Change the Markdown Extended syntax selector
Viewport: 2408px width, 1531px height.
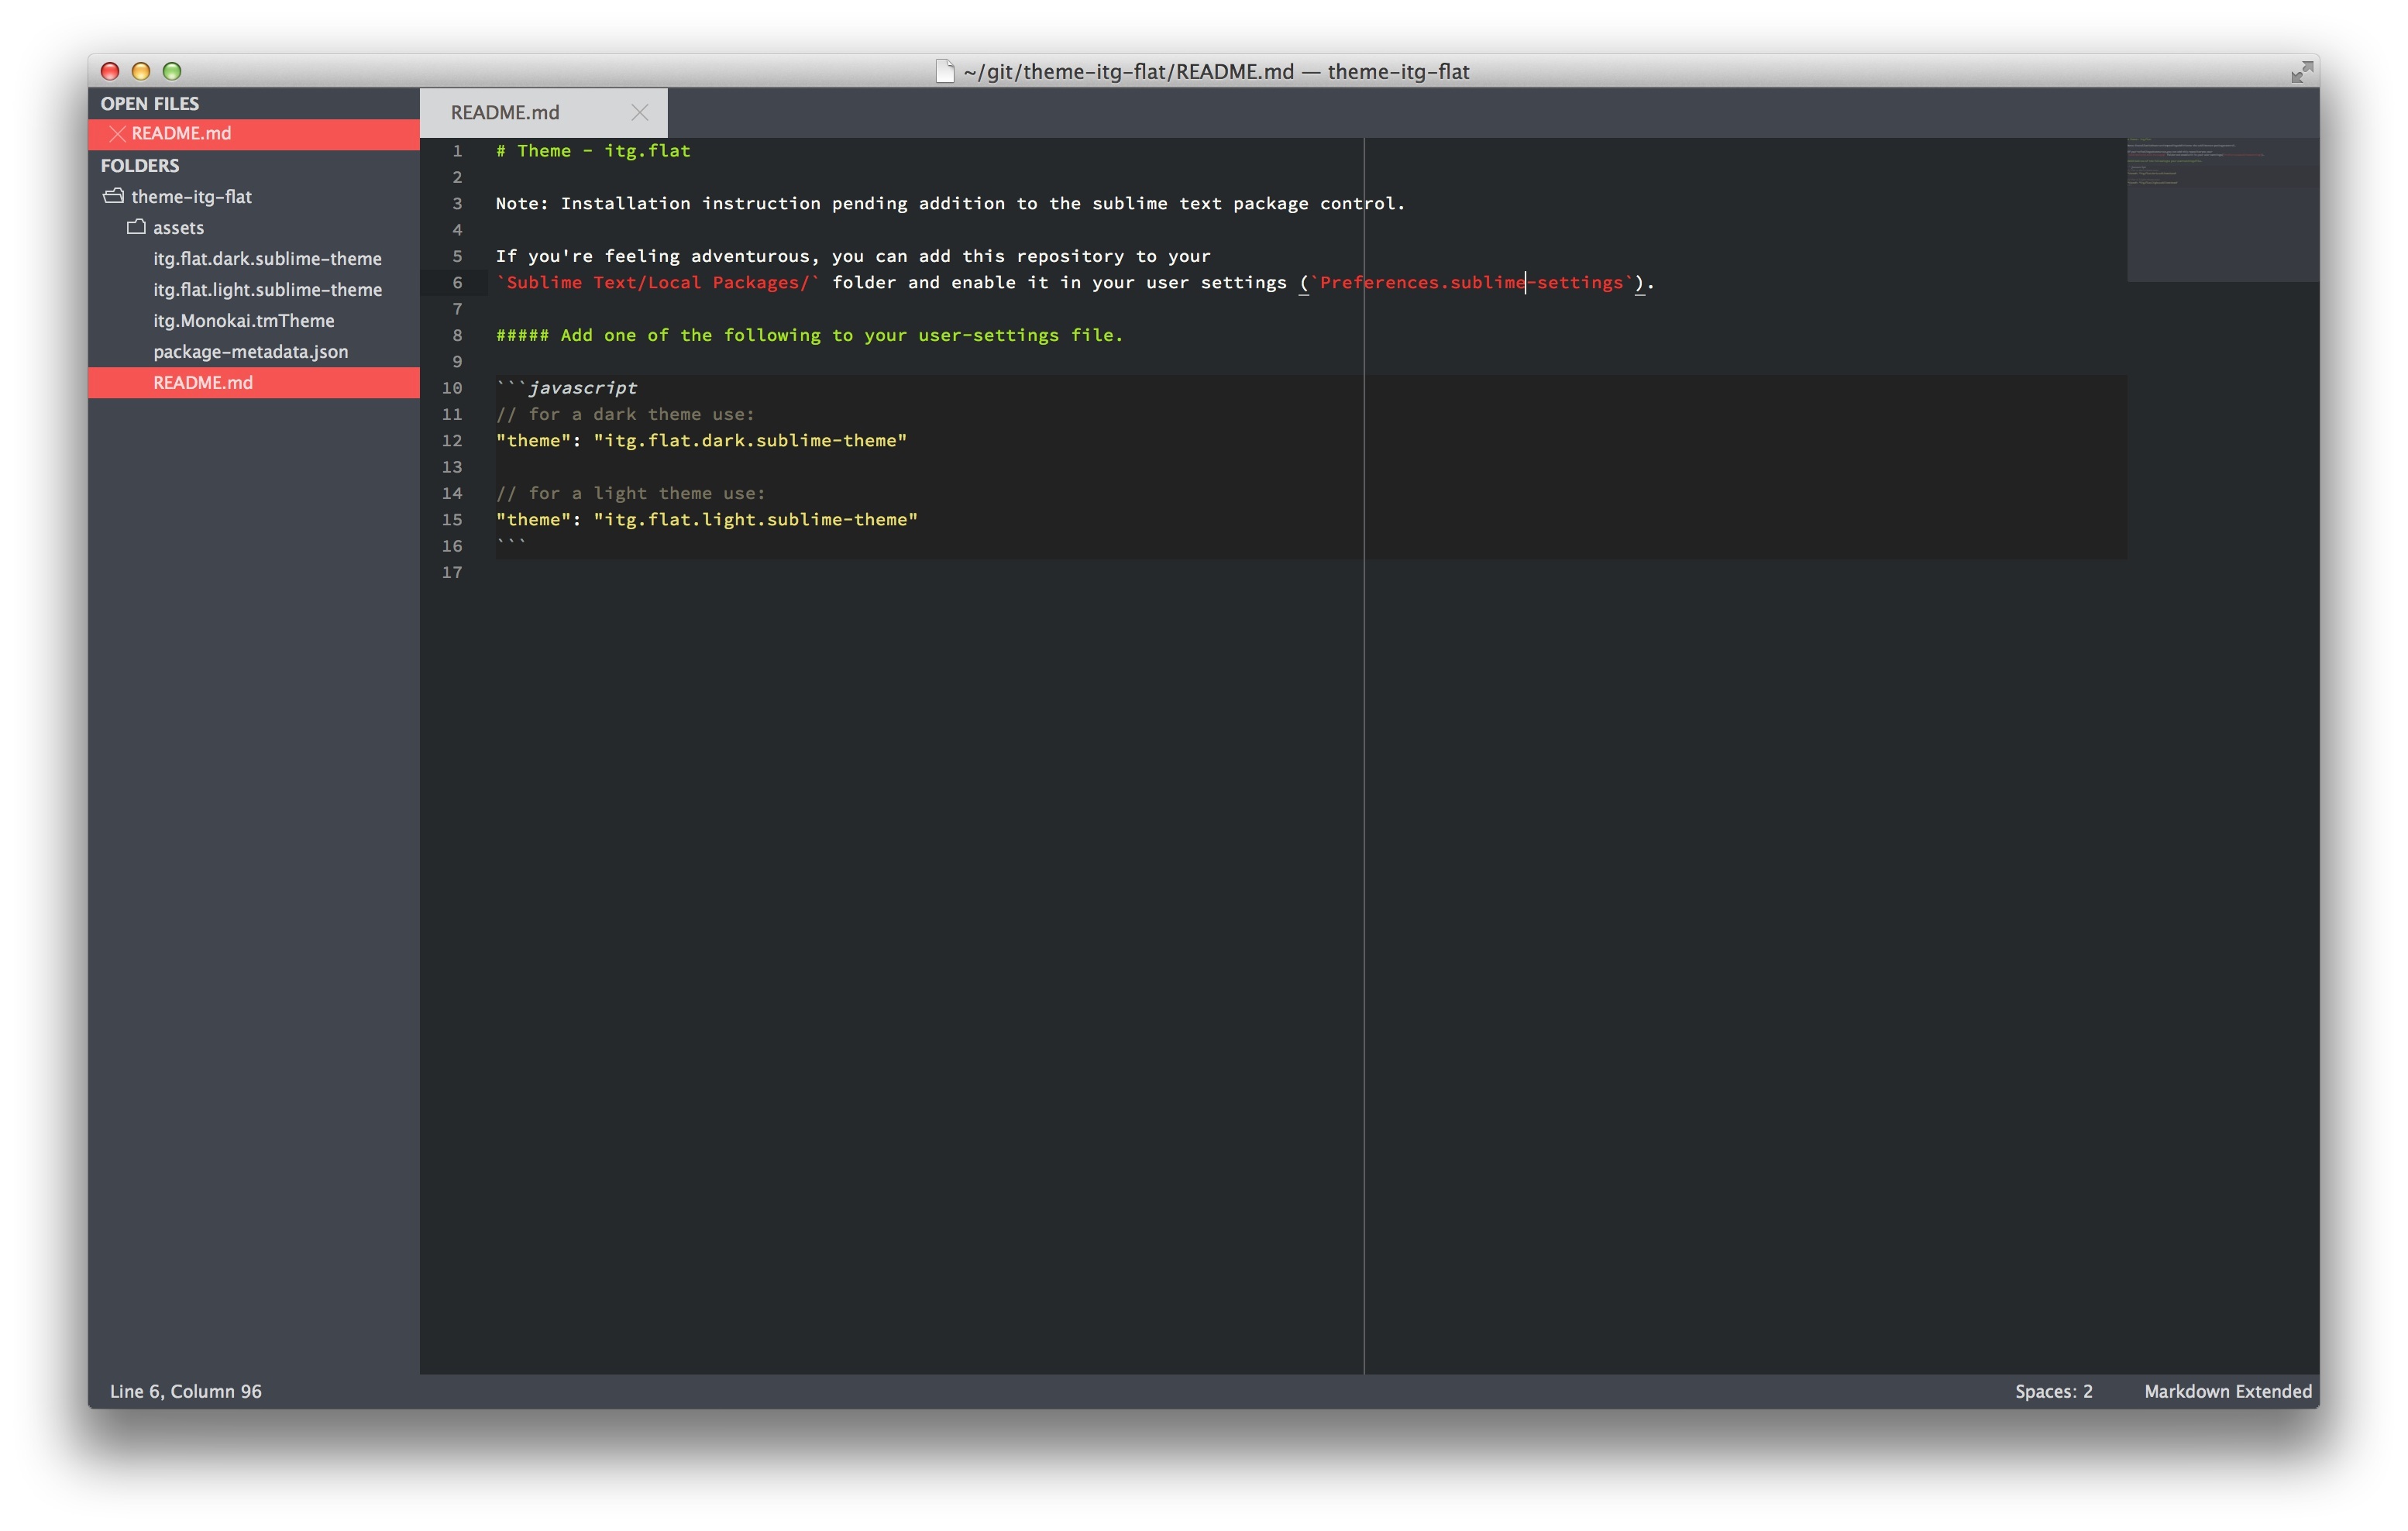click(x=2227, y=1391)
